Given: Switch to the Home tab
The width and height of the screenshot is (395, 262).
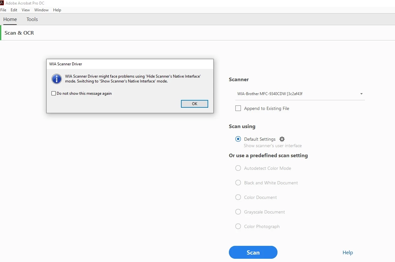Looking at the screenshot, I should (10, 19).
